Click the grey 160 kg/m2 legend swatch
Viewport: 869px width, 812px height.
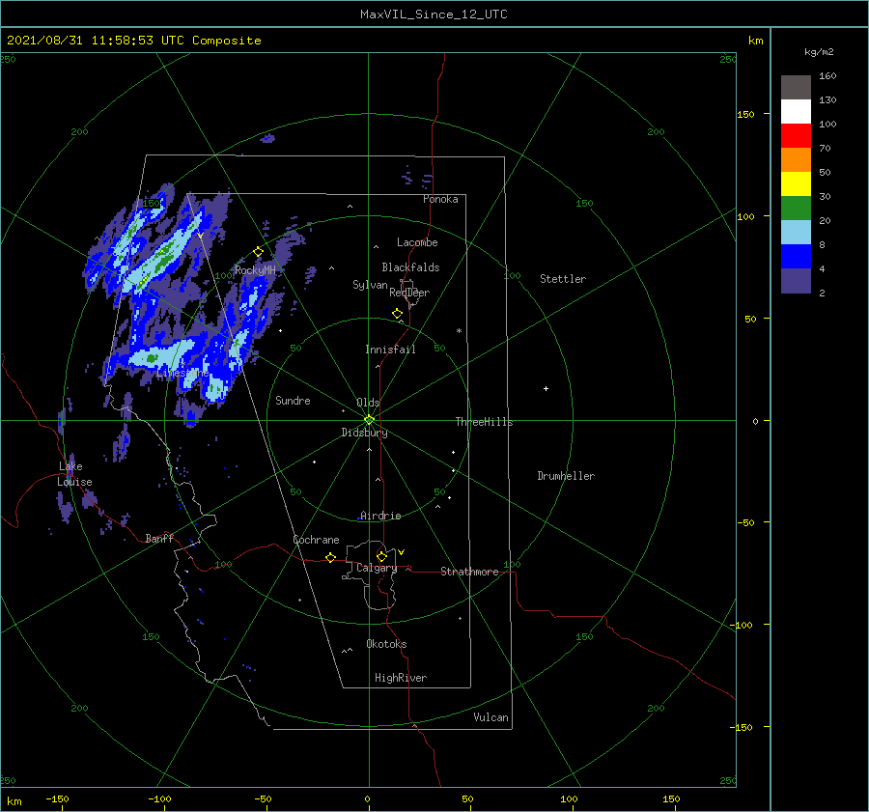pyautogui.click(x=796, y=87)
